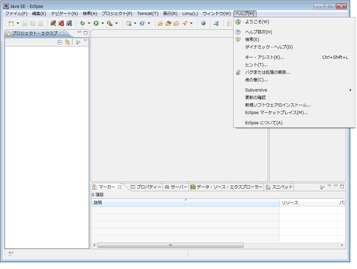Open the ファイル(F) menu
This screenshot has width=357, height=269.
coord(16,14)
